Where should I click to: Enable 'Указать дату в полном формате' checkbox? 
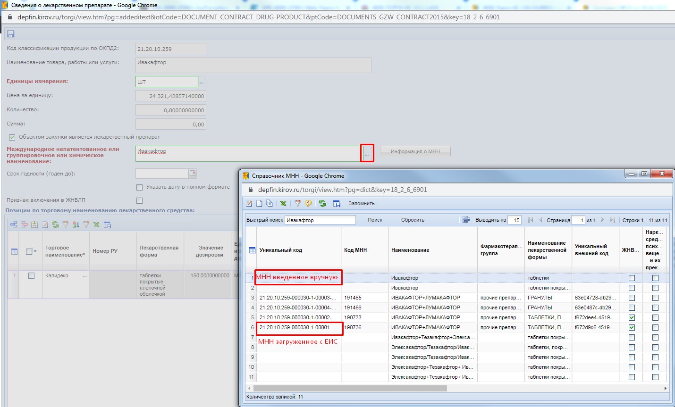(x=139, y=187)
